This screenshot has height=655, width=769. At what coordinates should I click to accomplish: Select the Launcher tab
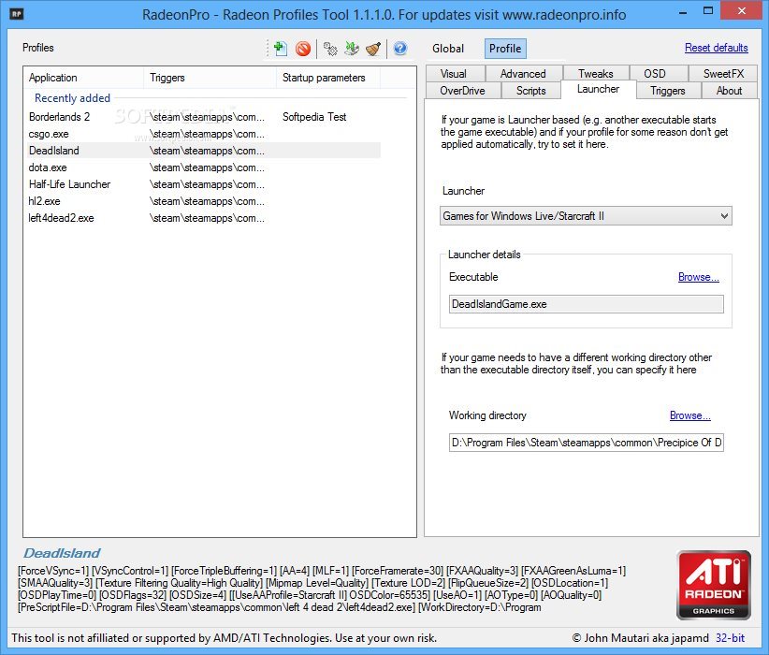click(599, 89)
